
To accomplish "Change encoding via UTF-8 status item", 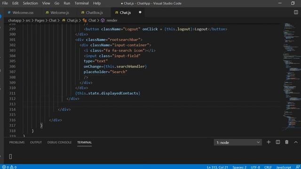I will click(x=255, y=167).
